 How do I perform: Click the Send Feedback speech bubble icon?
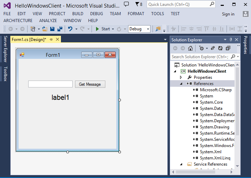126,4
